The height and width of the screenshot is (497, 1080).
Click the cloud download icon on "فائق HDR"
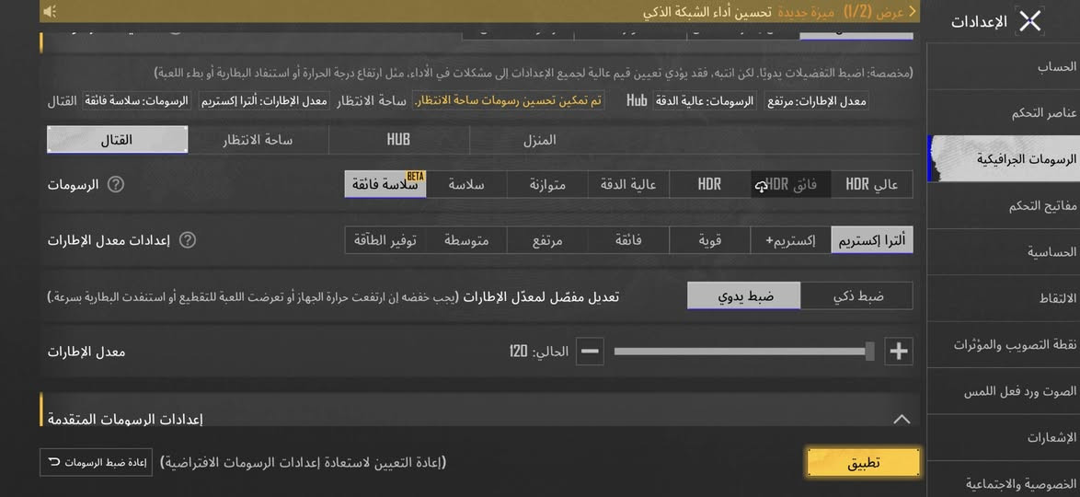tap(761, 186)
